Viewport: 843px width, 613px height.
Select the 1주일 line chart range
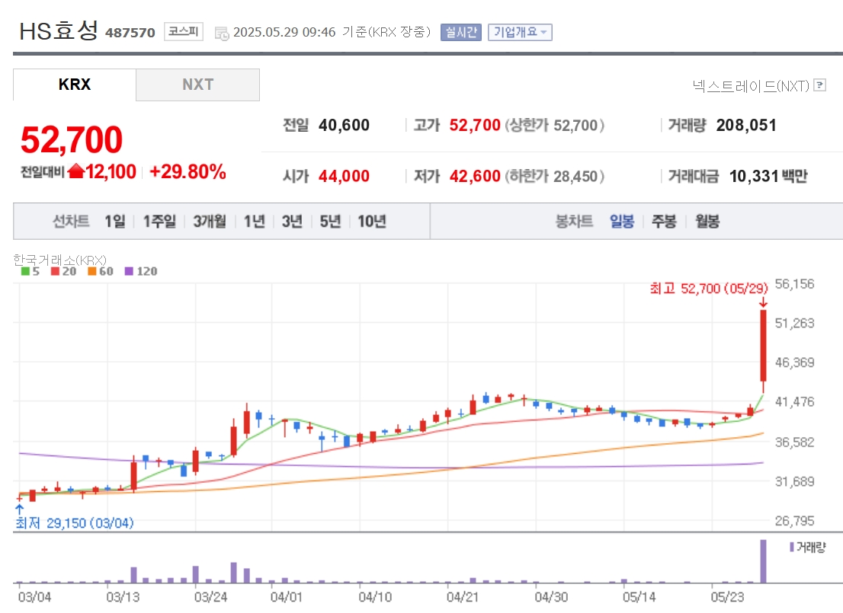tap(159, 222)
